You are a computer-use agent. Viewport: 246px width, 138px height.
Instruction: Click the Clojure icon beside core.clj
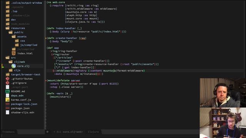point(14,66)
